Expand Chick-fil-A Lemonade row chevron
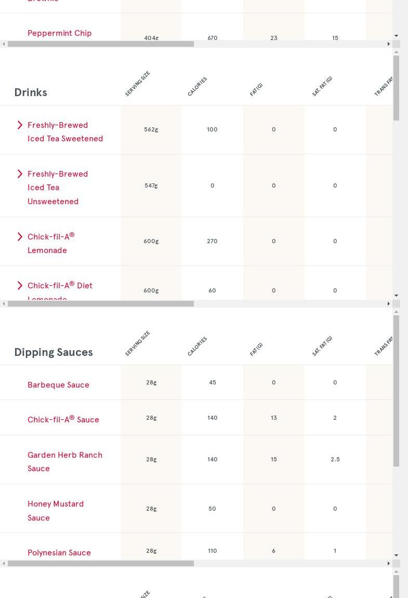 [20, 237]
